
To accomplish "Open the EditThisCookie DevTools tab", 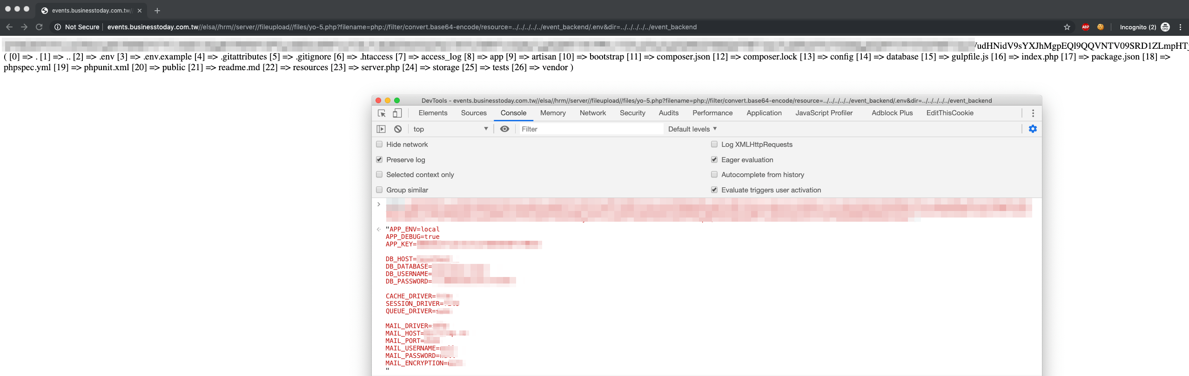I will tap(950, 113).
